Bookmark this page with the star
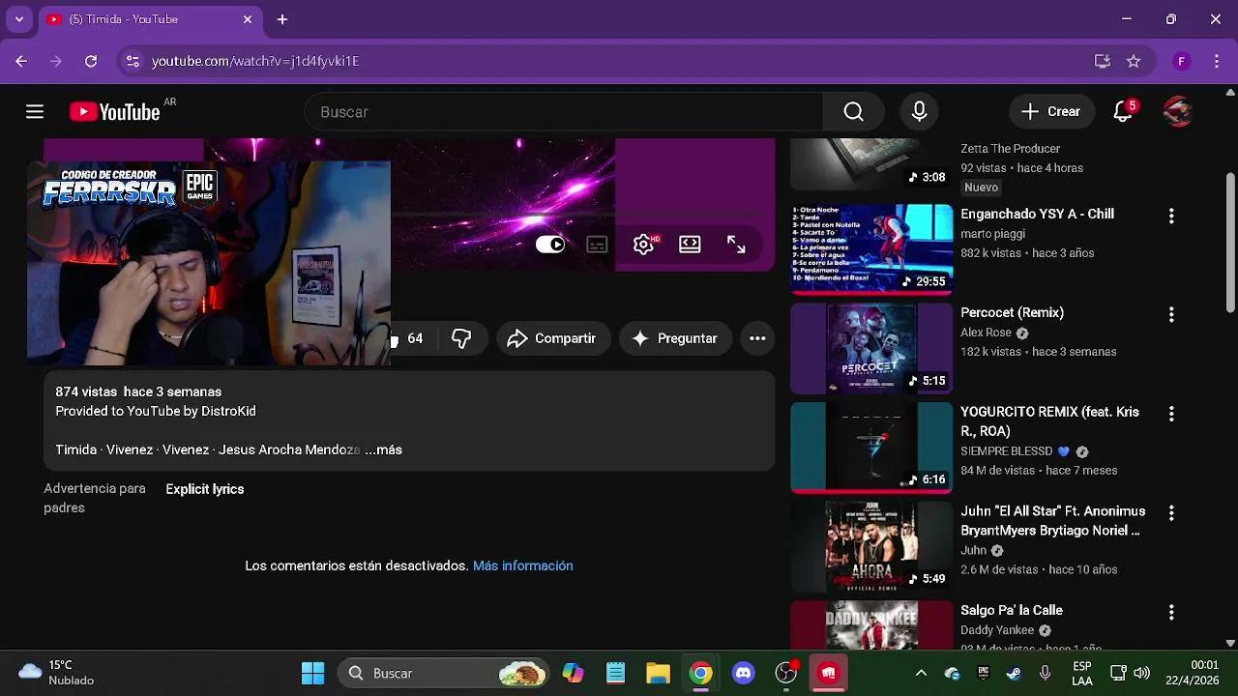Viewport: 1238px width, 696px height. click(x=1134, y=61)
